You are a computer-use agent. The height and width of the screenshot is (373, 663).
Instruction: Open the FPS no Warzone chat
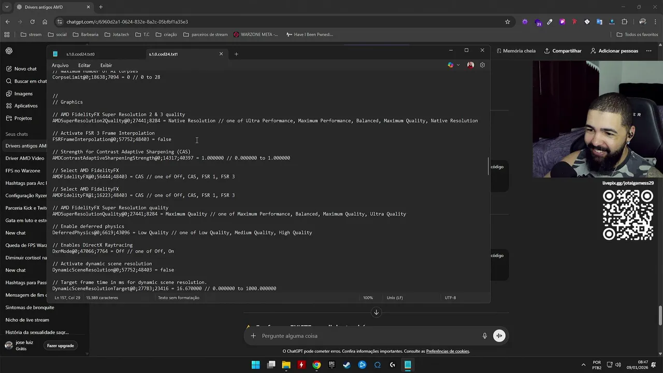[23, 170]
